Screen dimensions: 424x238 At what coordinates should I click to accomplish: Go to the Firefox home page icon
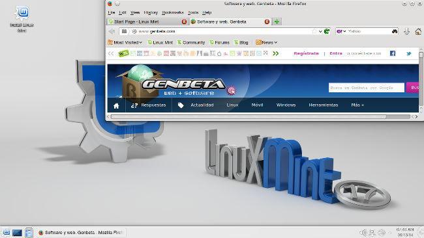[x=418, y=31]
